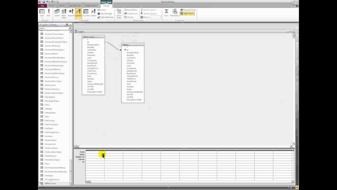The width and height of the screenshot is (337, 190).
Task: Select the Topography table in navigation pane
Action: [50, 97]
